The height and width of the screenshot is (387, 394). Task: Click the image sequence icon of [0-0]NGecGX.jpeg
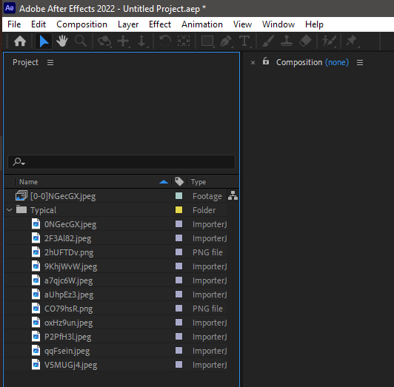point(21,195)
